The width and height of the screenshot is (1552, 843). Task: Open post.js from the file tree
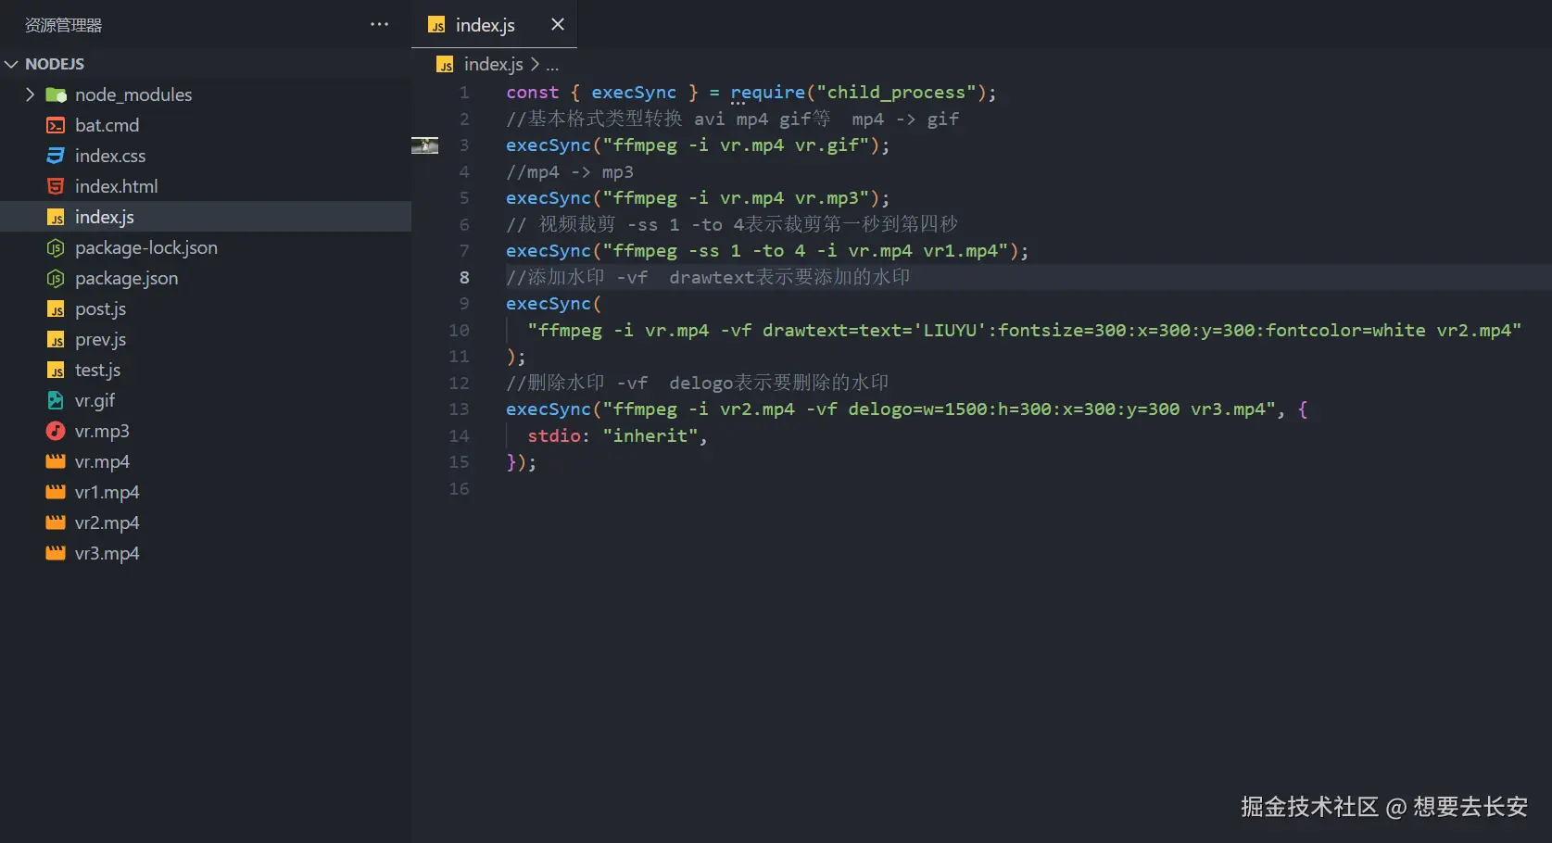coord(100,308)
